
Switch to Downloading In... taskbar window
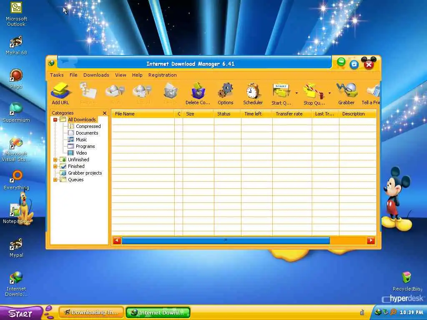coord(91,312)
